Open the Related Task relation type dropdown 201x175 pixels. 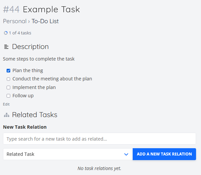tap(68, 154)
